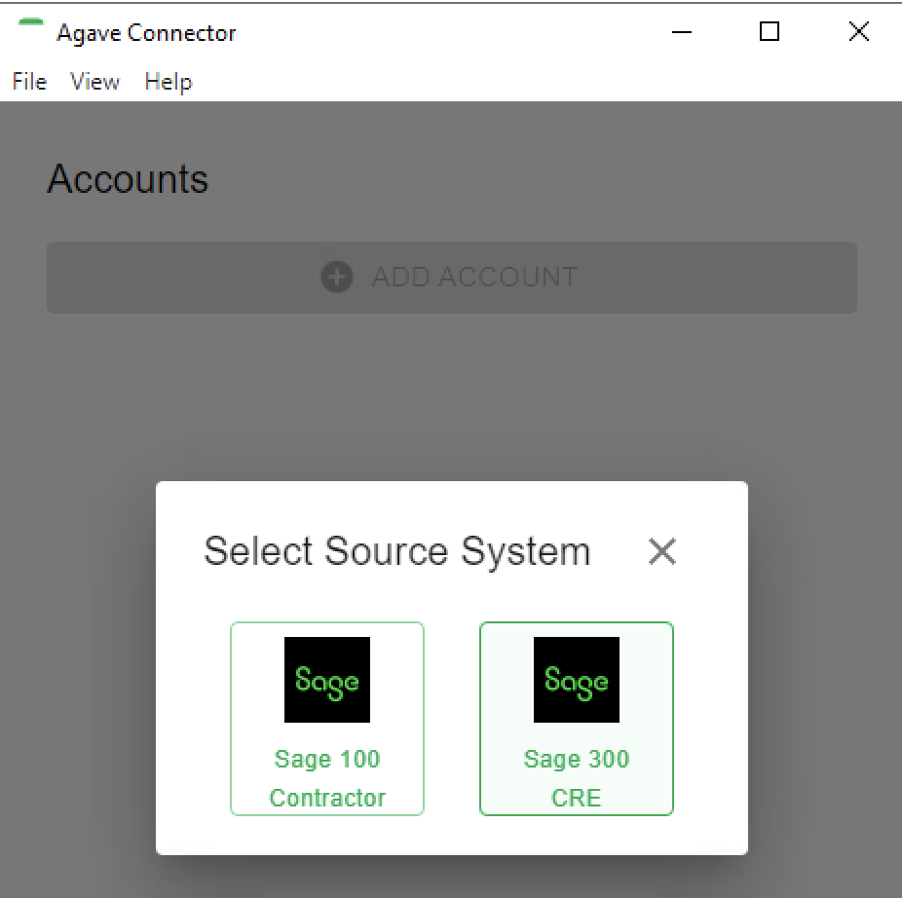
Task: Maximize the Agave Connector window
Action: coord(770,31)
